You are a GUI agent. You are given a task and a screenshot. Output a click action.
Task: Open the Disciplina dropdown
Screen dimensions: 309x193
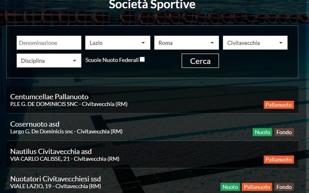49,60
